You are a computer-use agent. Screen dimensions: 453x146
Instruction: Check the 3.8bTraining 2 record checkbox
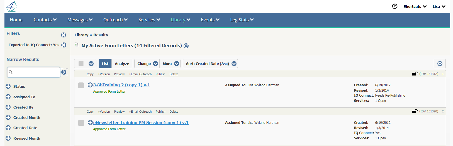pyautogui.click(x=81, y=85)
